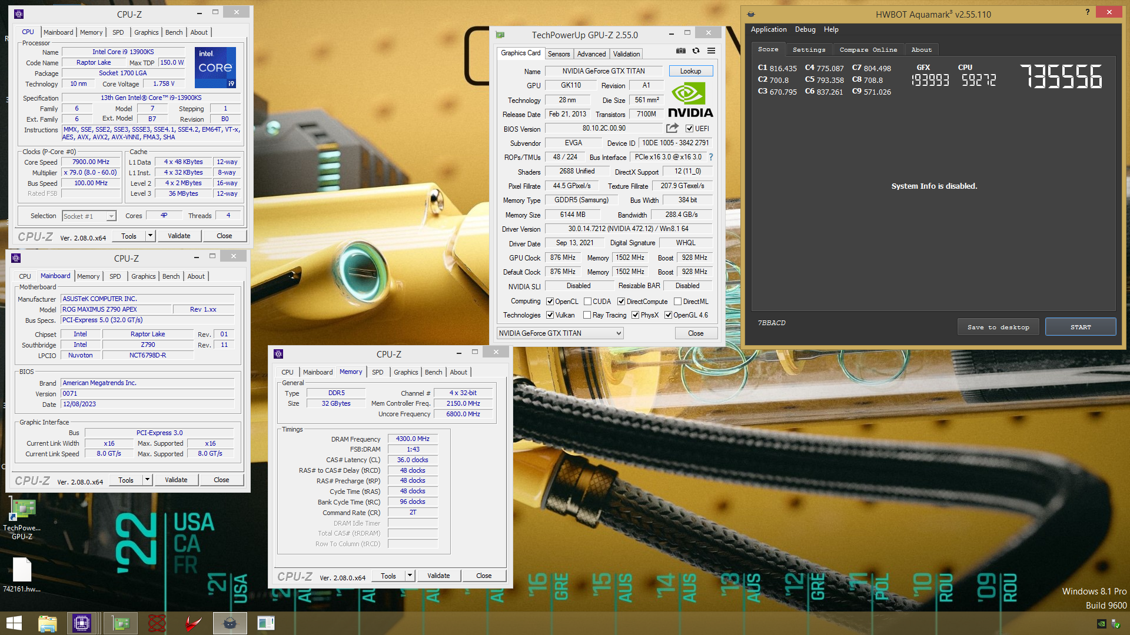Click the CPU-Z Mainboard window title icon
The image size is (1130, 635).
[16, 258]
